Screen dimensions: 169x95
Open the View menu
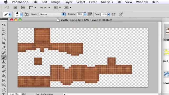pos(129,2)
